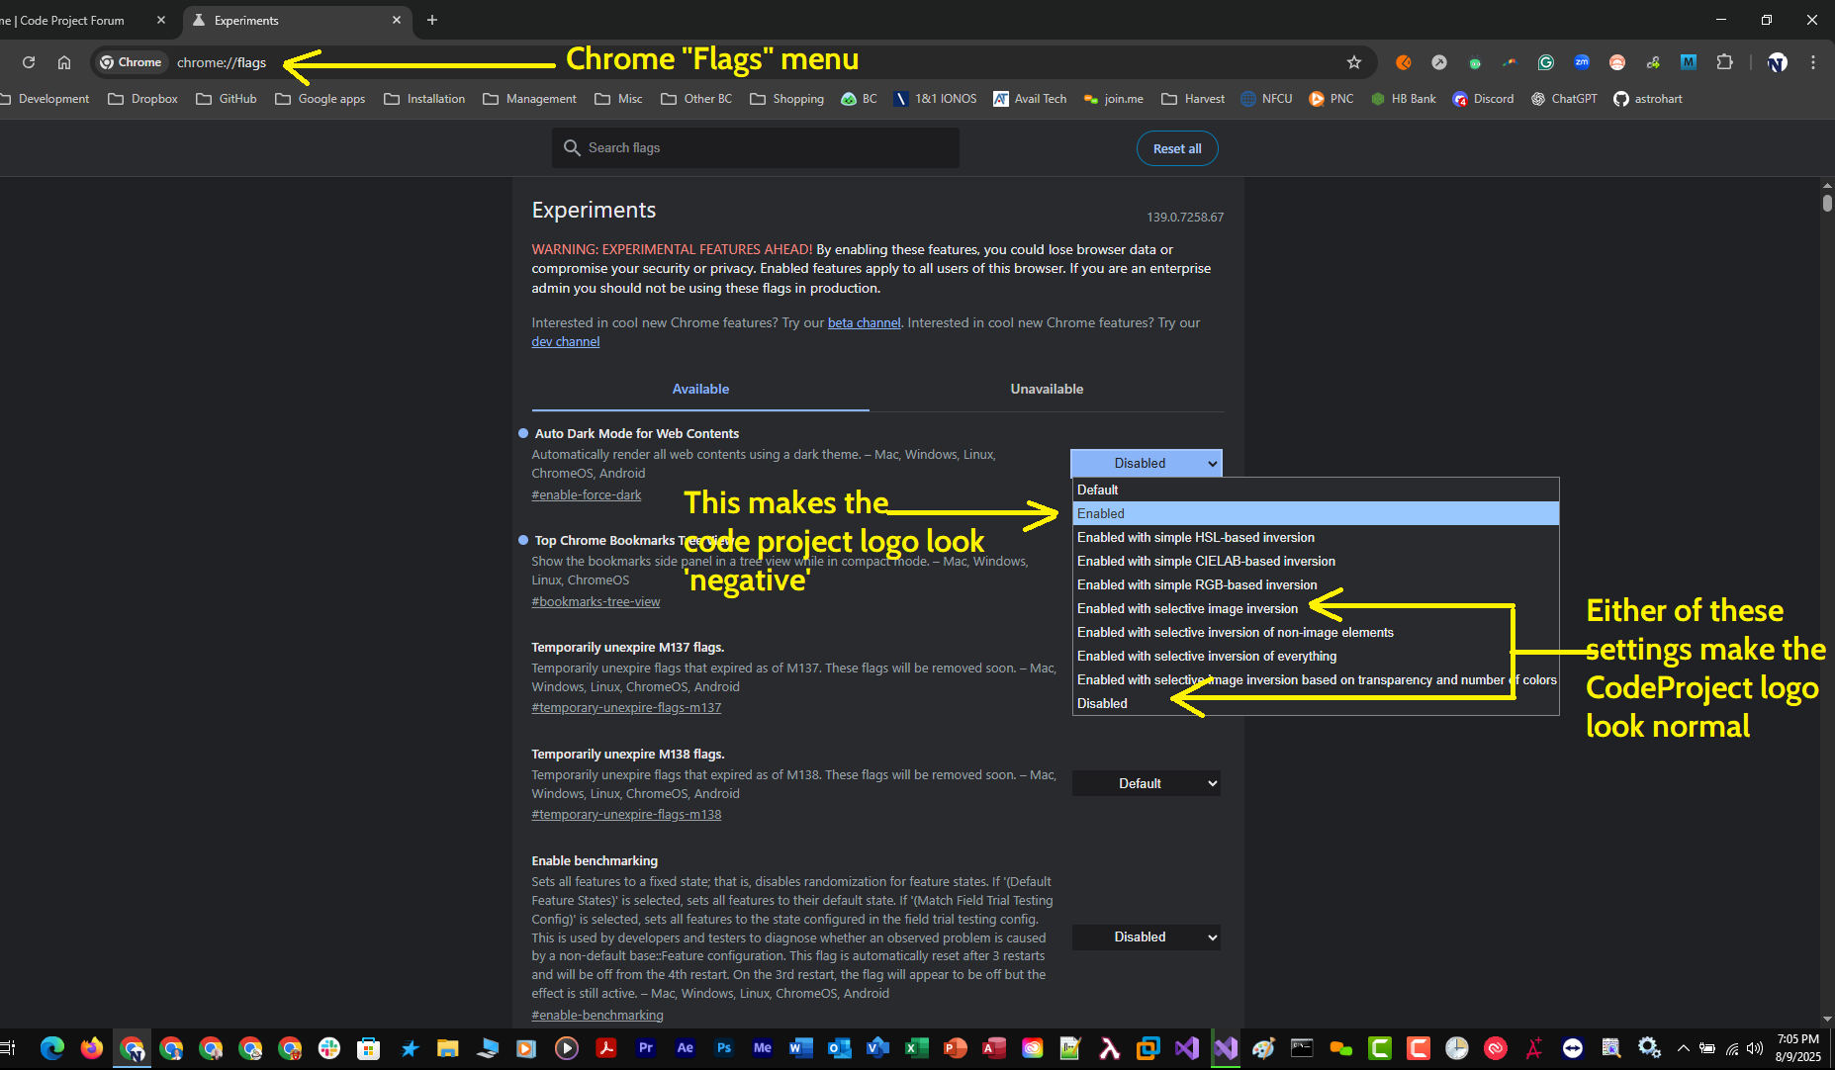The image size is (1835, 1070).
Task: Launch Microsoft Edge from the taskbar
Action: (x=52, y=1048)
